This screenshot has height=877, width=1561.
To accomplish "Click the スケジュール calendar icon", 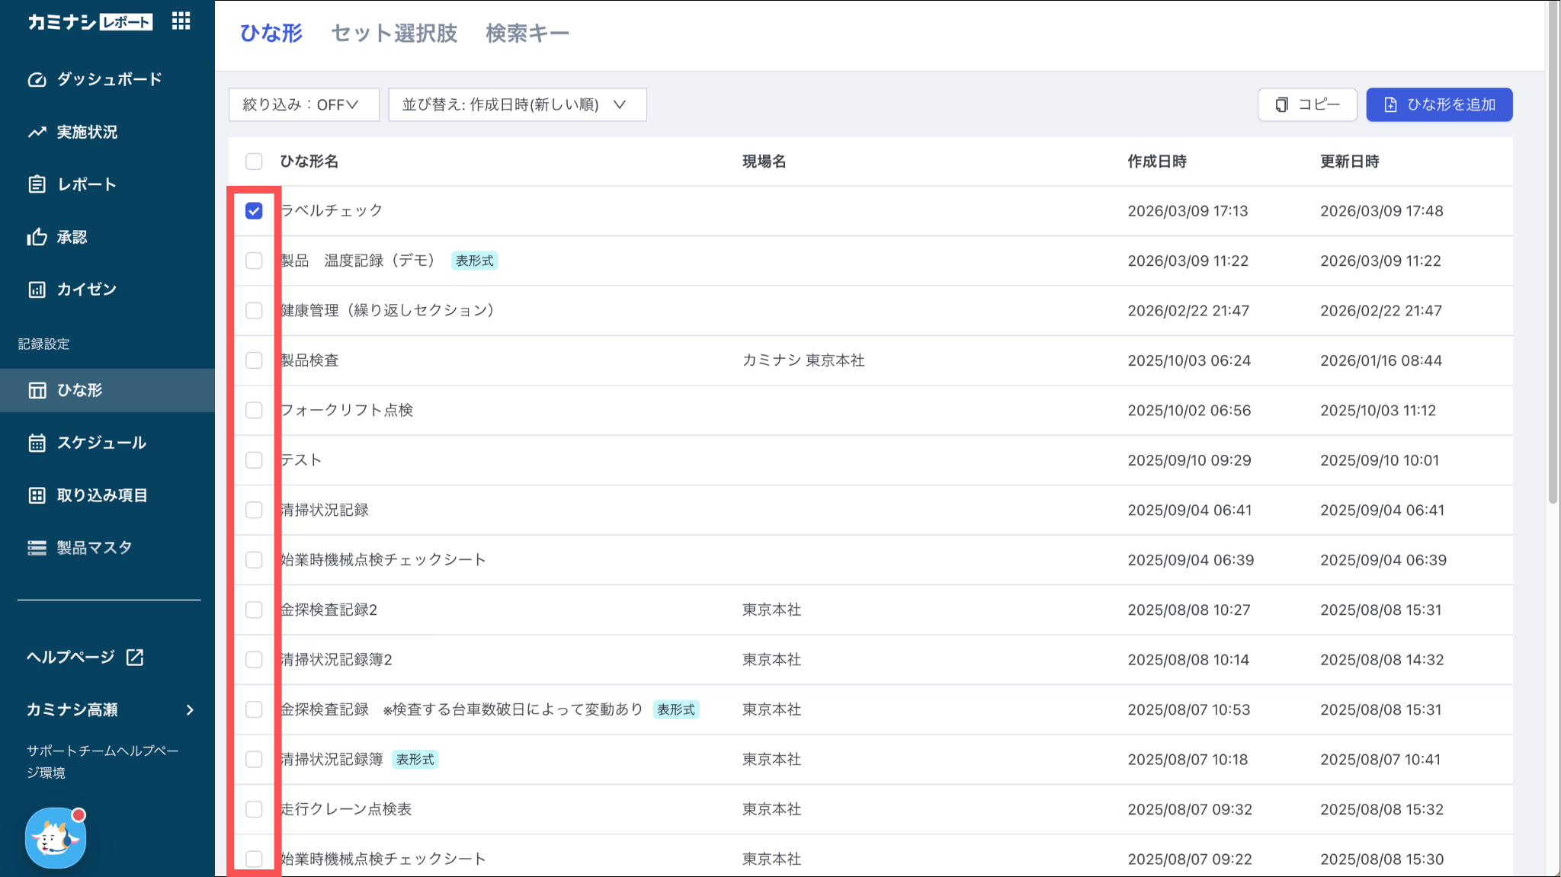I will (37, 443).
